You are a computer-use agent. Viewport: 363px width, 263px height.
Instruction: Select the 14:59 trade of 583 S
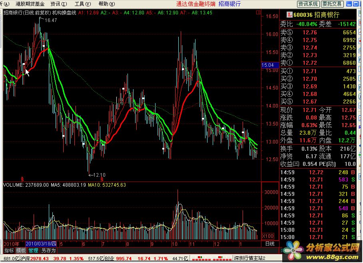pos(317,179)
